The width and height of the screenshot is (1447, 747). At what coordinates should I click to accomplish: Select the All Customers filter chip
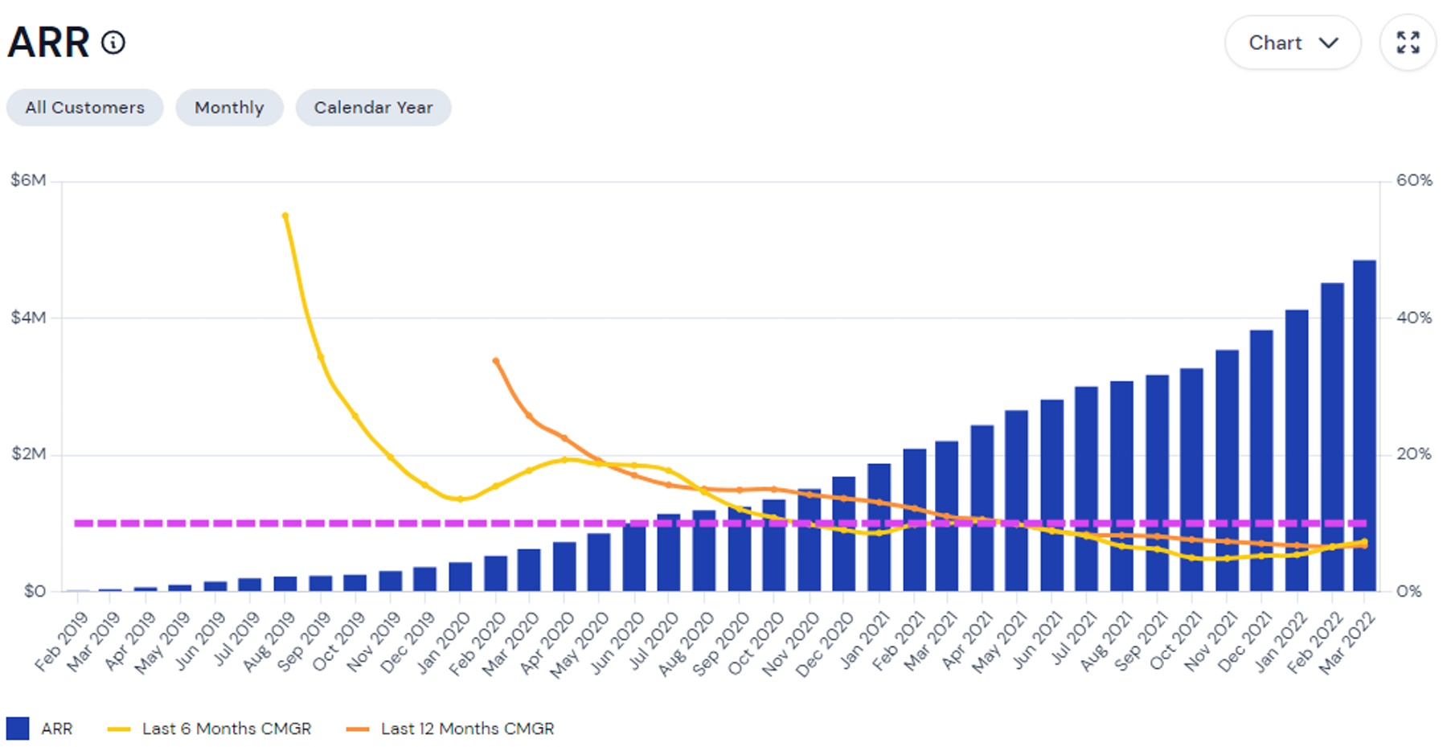85,108
